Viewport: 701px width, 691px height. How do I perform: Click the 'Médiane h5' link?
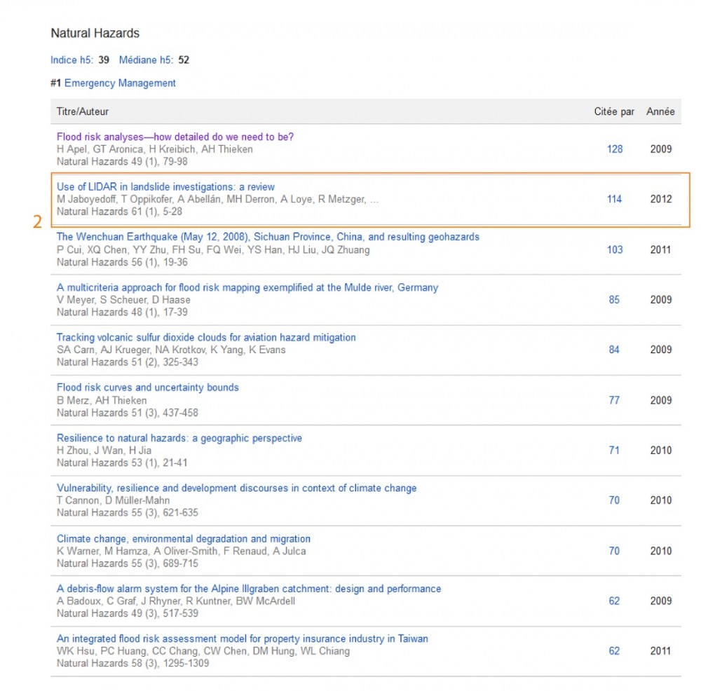(x=145, y=60)
